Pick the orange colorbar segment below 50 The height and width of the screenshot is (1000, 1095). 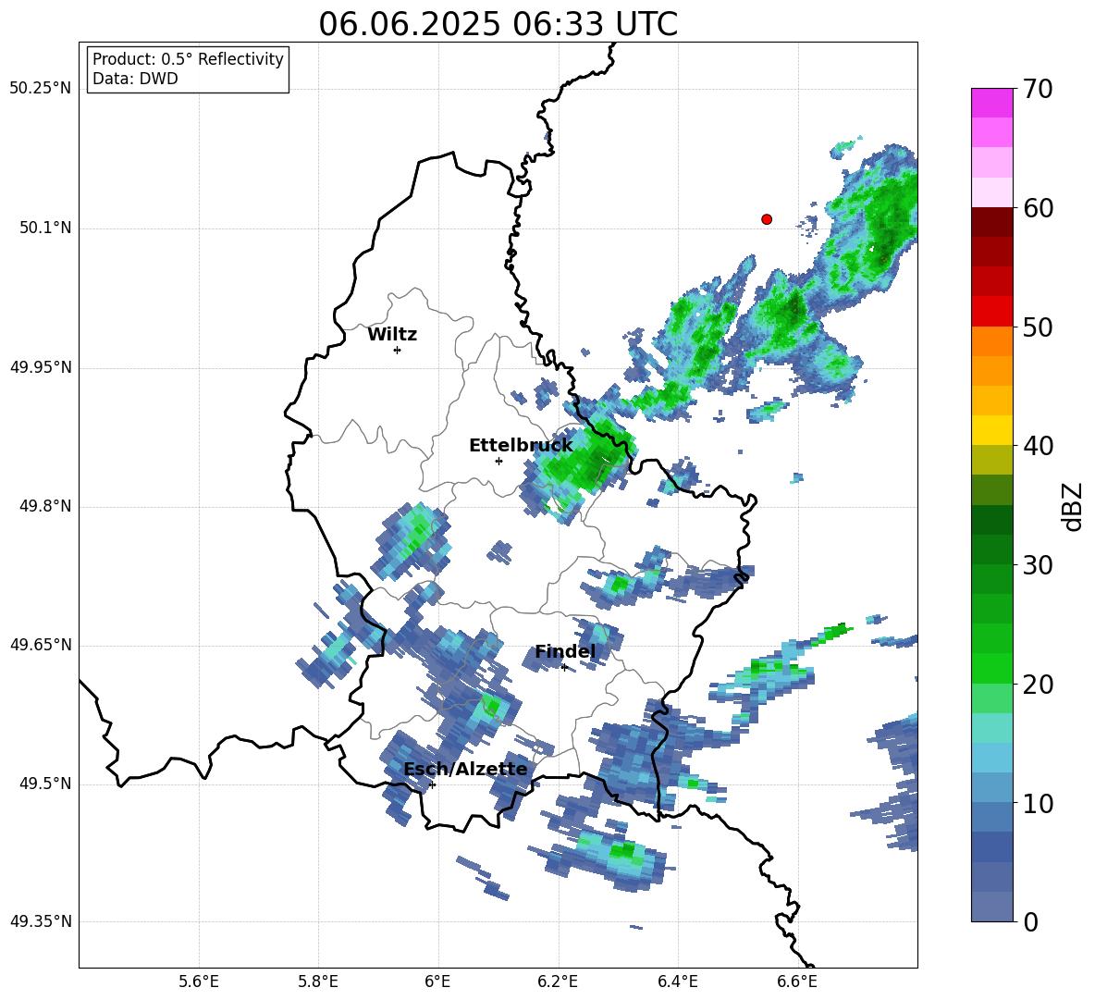click(x=991, y=340)
